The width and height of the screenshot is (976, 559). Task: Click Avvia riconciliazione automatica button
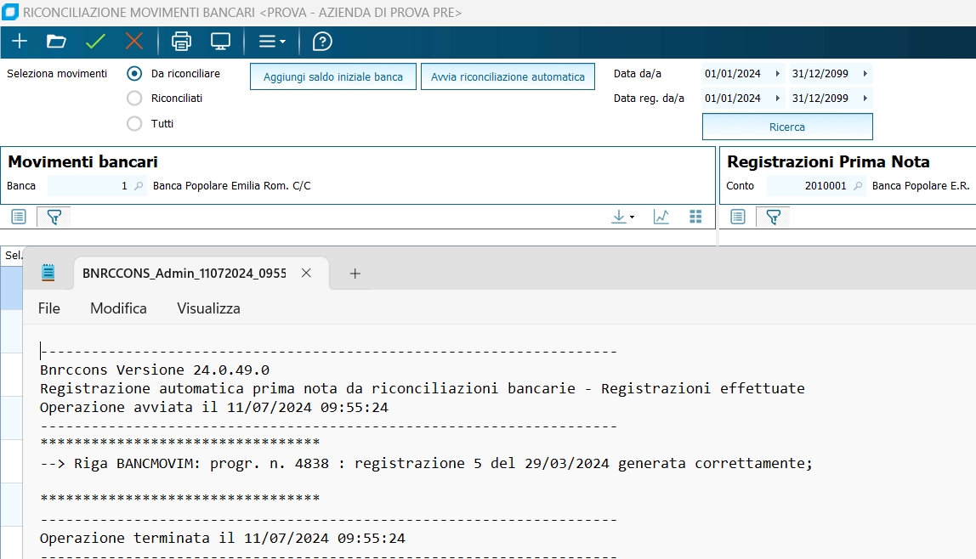(x=508, y=77)
